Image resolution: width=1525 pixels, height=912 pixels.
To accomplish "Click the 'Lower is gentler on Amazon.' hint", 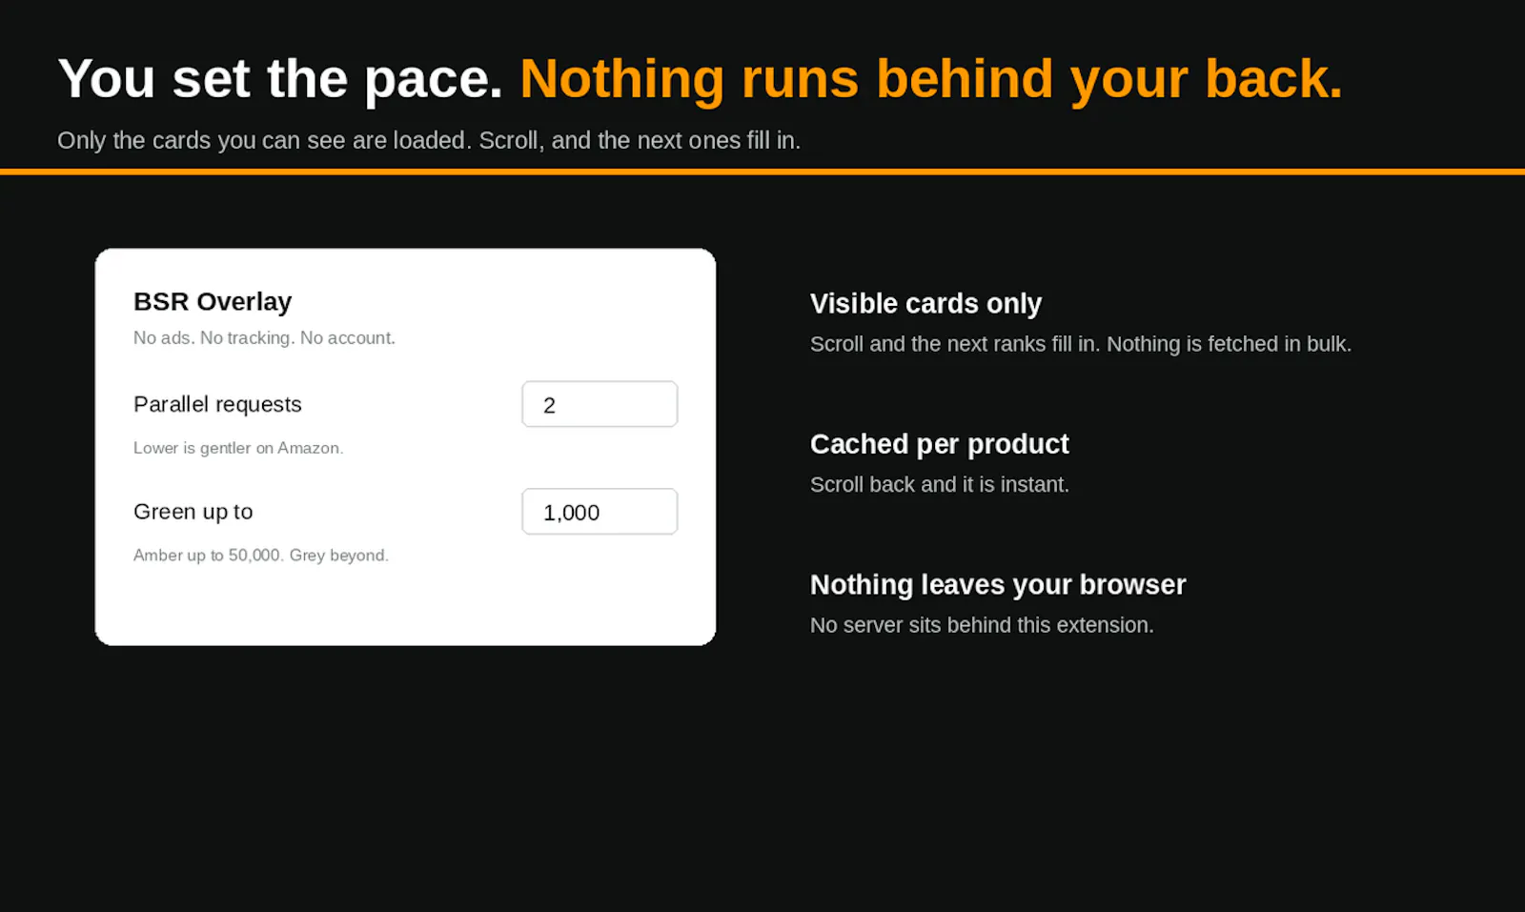I will [x=238, y=448].
